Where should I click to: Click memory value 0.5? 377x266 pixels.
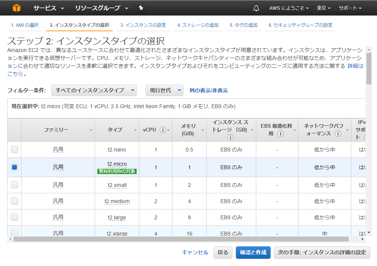click(x=189, y=150)
